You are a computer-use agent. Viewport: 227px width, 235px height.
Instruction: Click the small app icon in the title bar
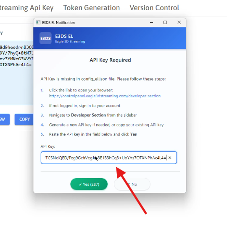tap(38, 22)
